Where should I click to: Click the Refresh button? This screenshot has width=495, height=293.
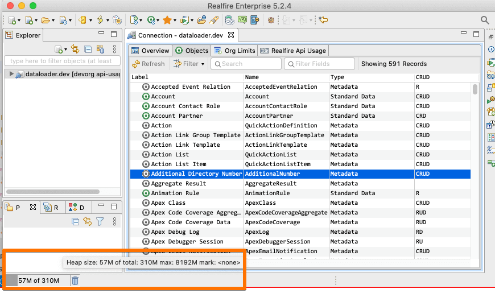pyautogui.click(x=148, y=64)
